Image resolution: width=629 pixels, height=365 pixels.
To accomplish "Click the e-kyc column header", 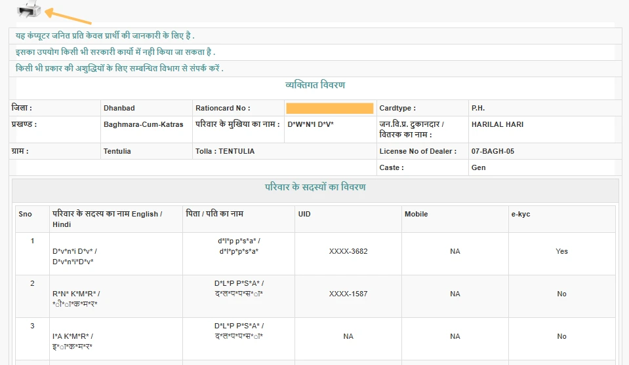I will (x=521, y=214).
